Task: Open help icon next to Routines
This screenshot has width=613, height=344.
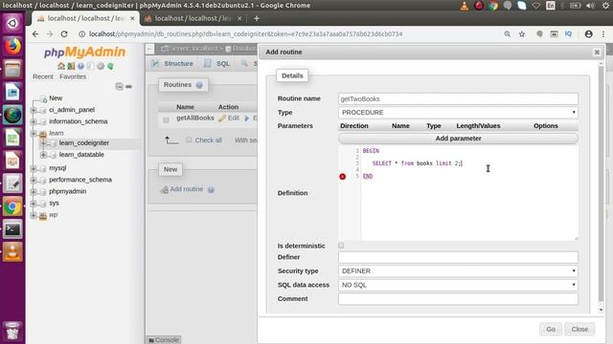Action: coord(199,85)
